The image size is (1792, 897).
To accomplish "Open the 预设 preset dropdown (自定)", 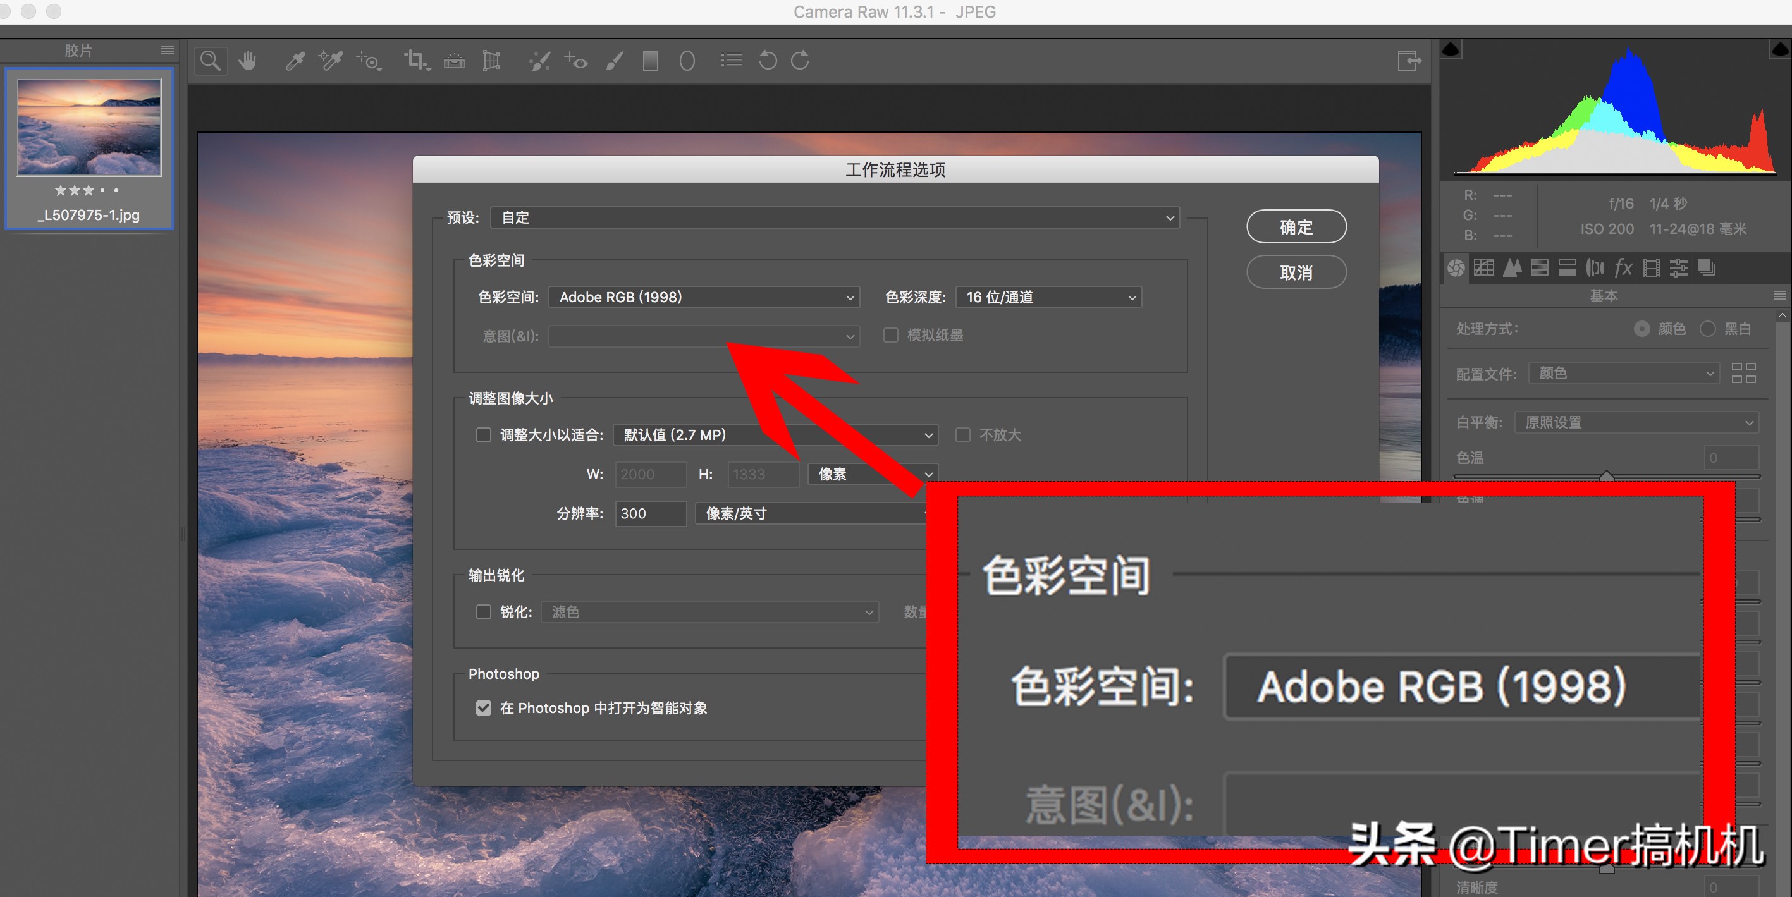I will [834, 217].
